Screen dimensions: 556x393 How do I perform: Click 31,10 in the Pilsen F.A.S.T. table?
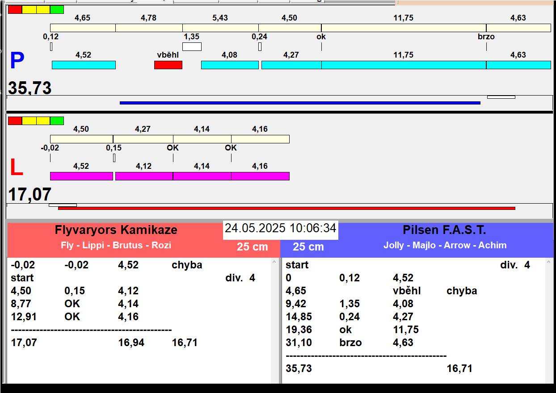tap(299, 343)
